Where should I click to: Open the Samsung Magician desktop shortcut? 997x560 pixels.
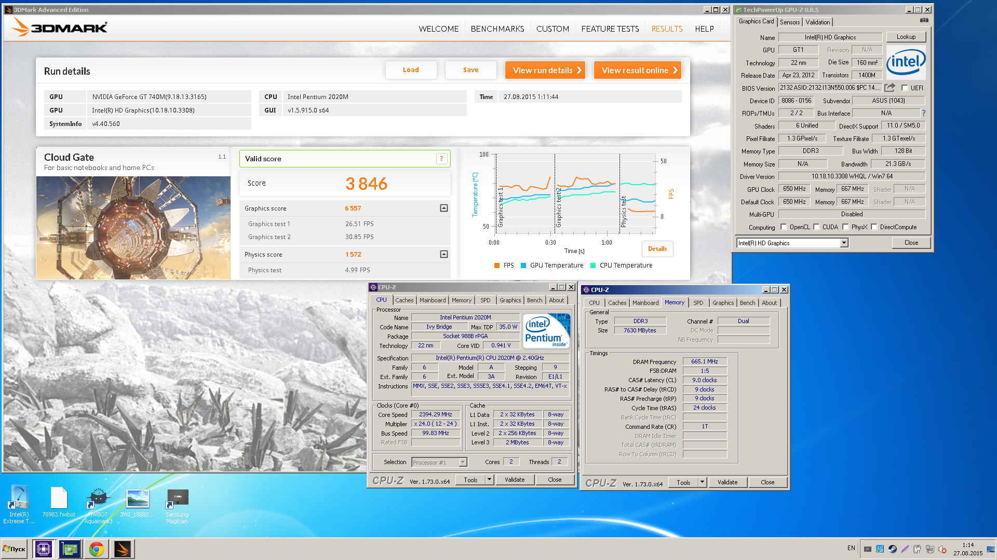[x=177, y=506]
